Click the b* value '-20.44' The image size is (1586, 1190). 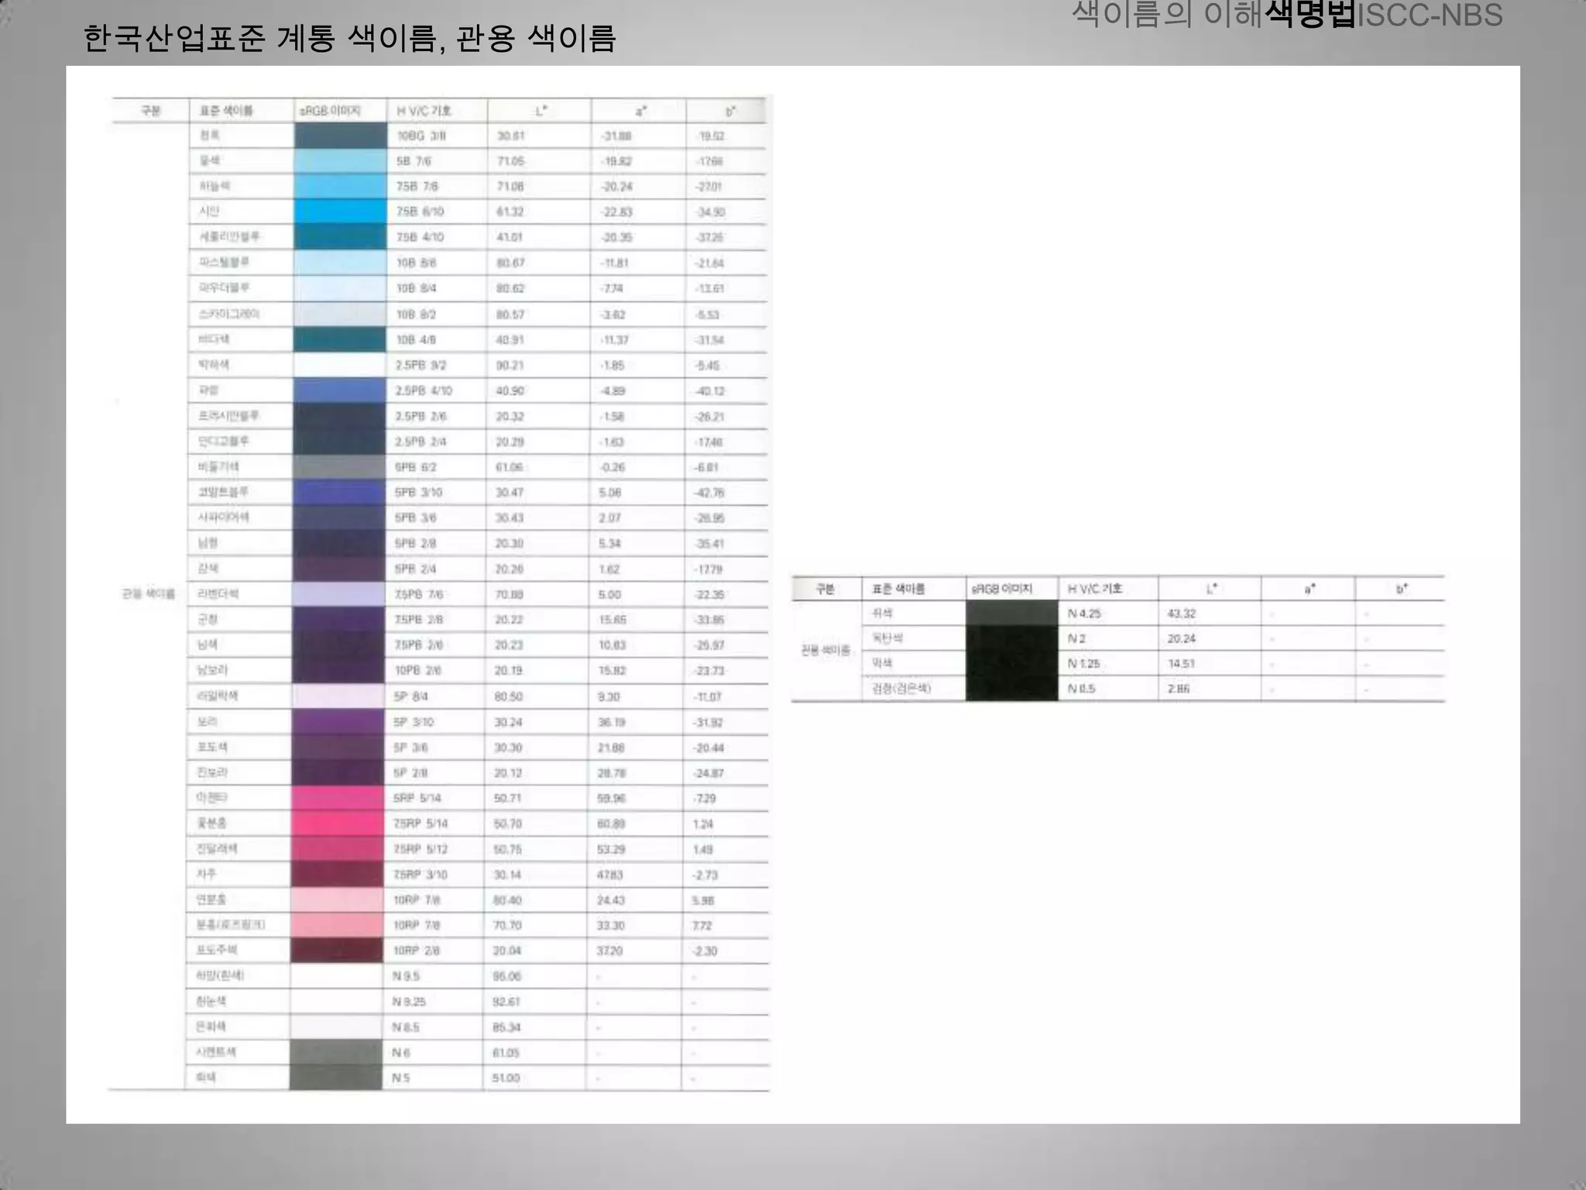[709, 748]
